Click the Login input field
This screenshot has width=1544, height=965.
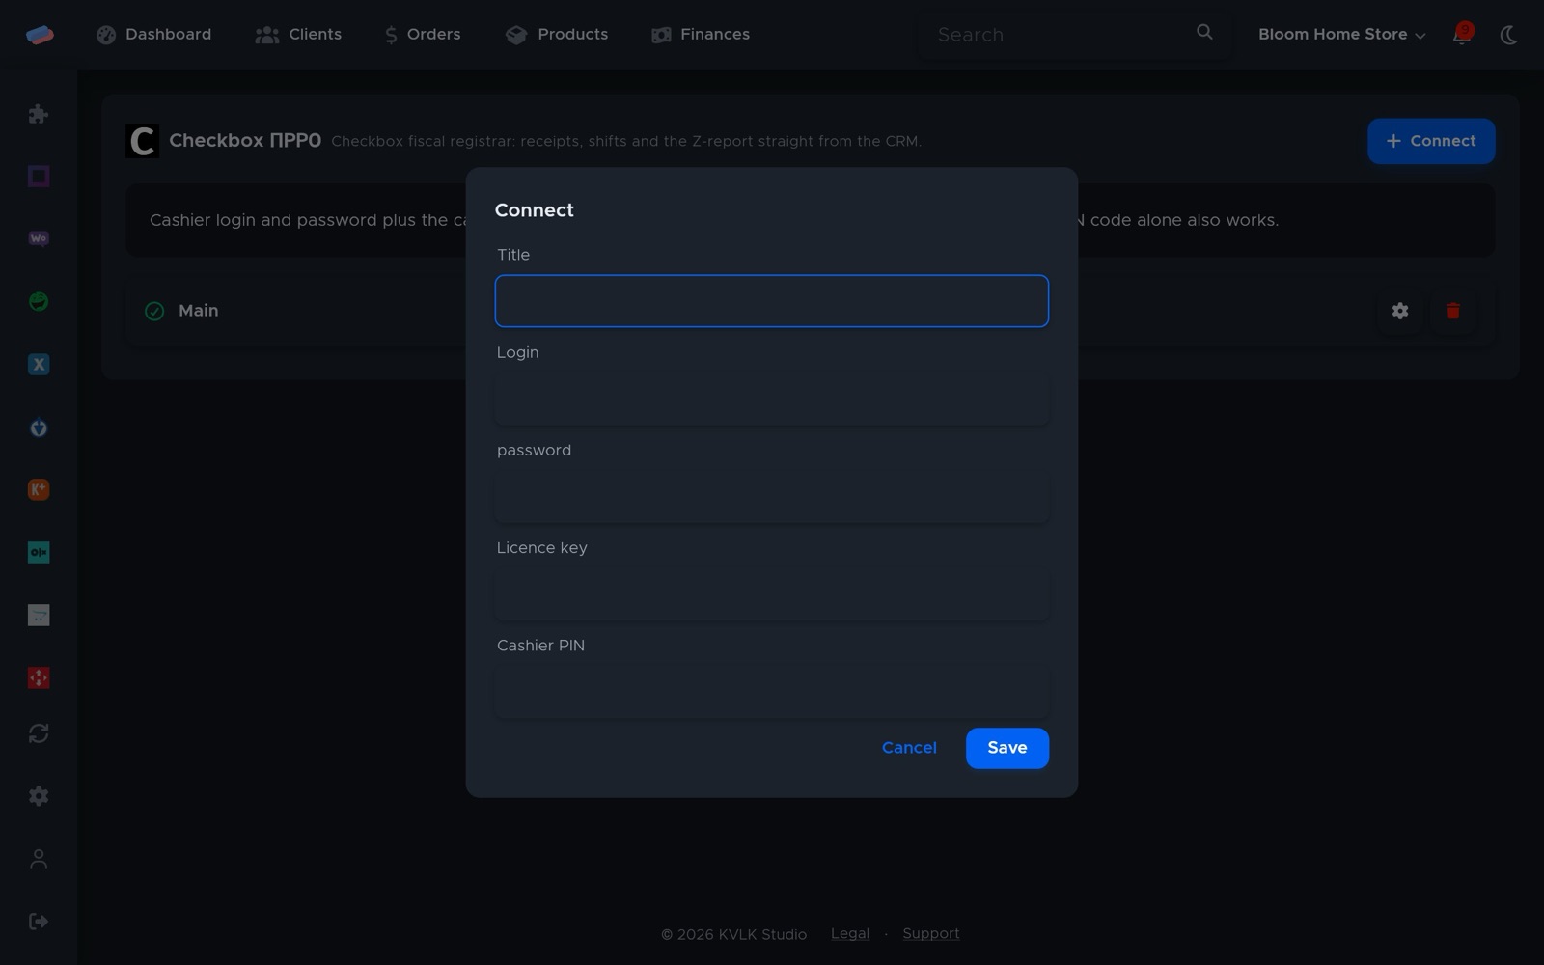click(x=772, y=399)
